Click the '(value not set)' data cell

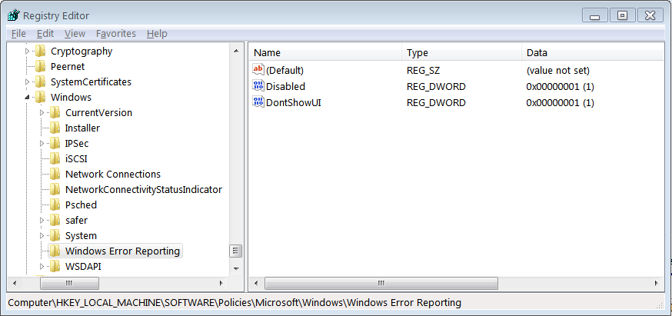[558, 70]
